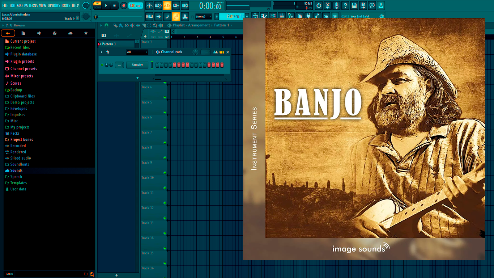
Task: Toggle the 3.2.1 recording countdown
Action: (167, 5)
